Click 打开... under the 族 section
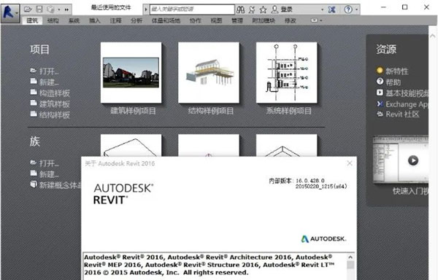 point(49,163)
